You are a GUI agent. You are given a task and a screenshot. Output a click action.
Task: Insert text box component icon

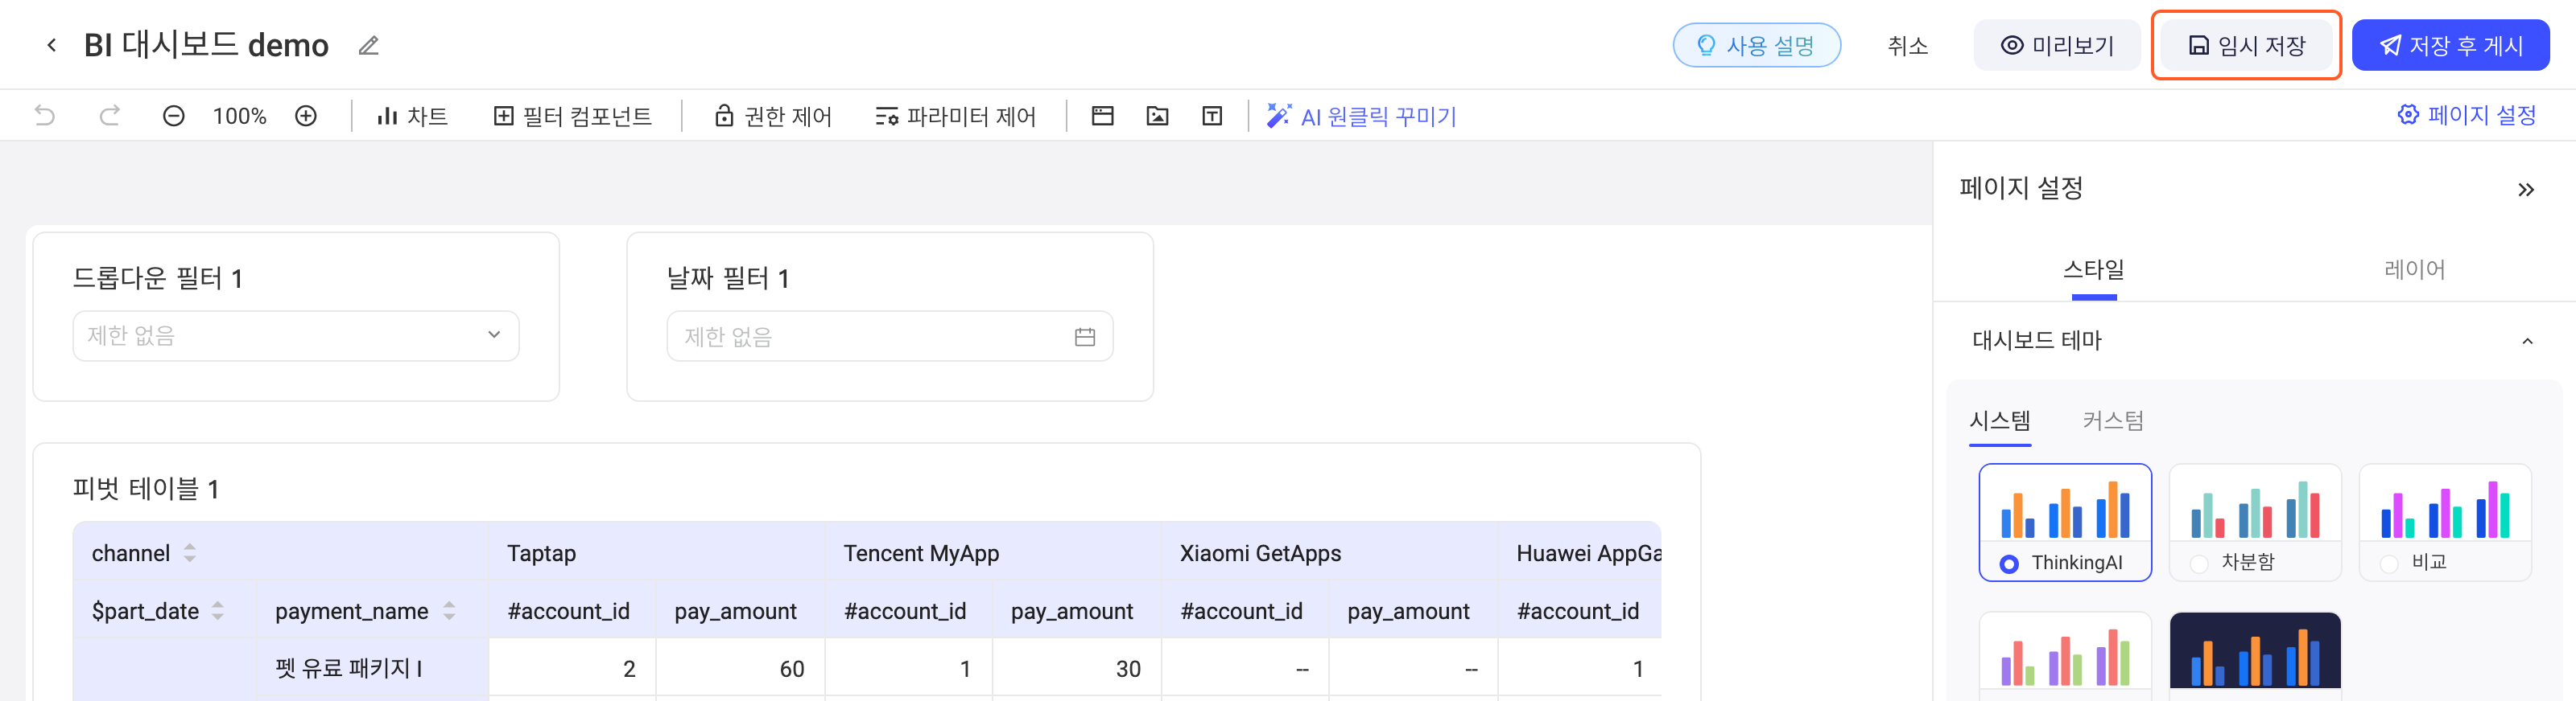1212,116
